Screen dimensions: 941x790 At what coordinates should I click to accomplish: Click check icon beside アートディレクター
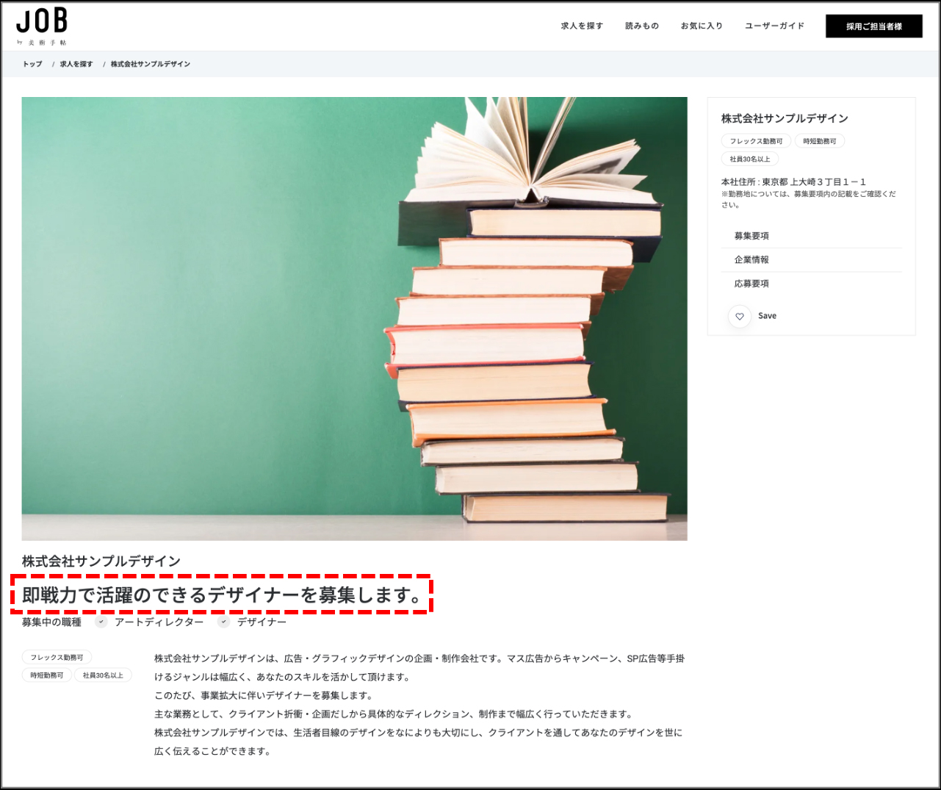coord(101,622)
